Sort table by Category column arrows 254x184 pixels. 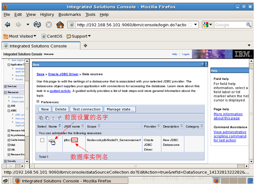(x=202, y=126)
